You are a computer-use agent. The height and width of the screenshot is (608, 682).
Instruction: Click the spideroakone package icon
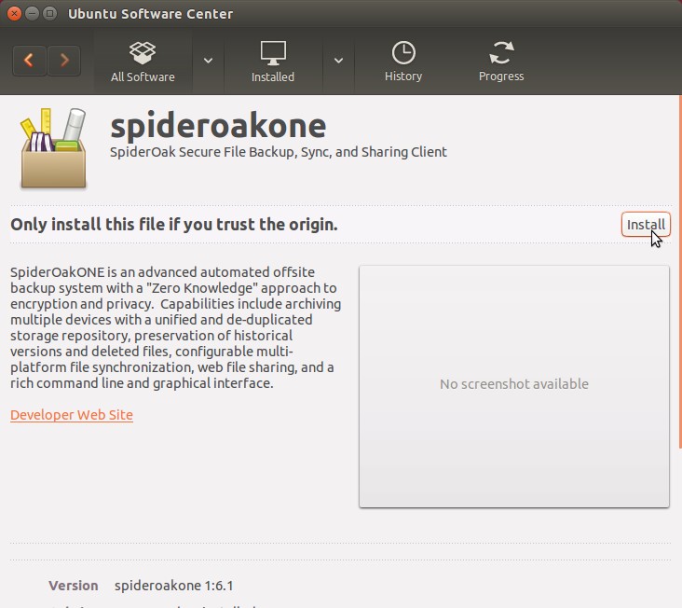click(x=53, y=148)
